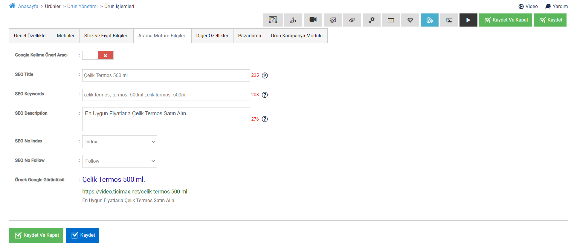Open the SEO No Index dropdown
The height and width of the screenshot is (246, 574).
[119, 142]
